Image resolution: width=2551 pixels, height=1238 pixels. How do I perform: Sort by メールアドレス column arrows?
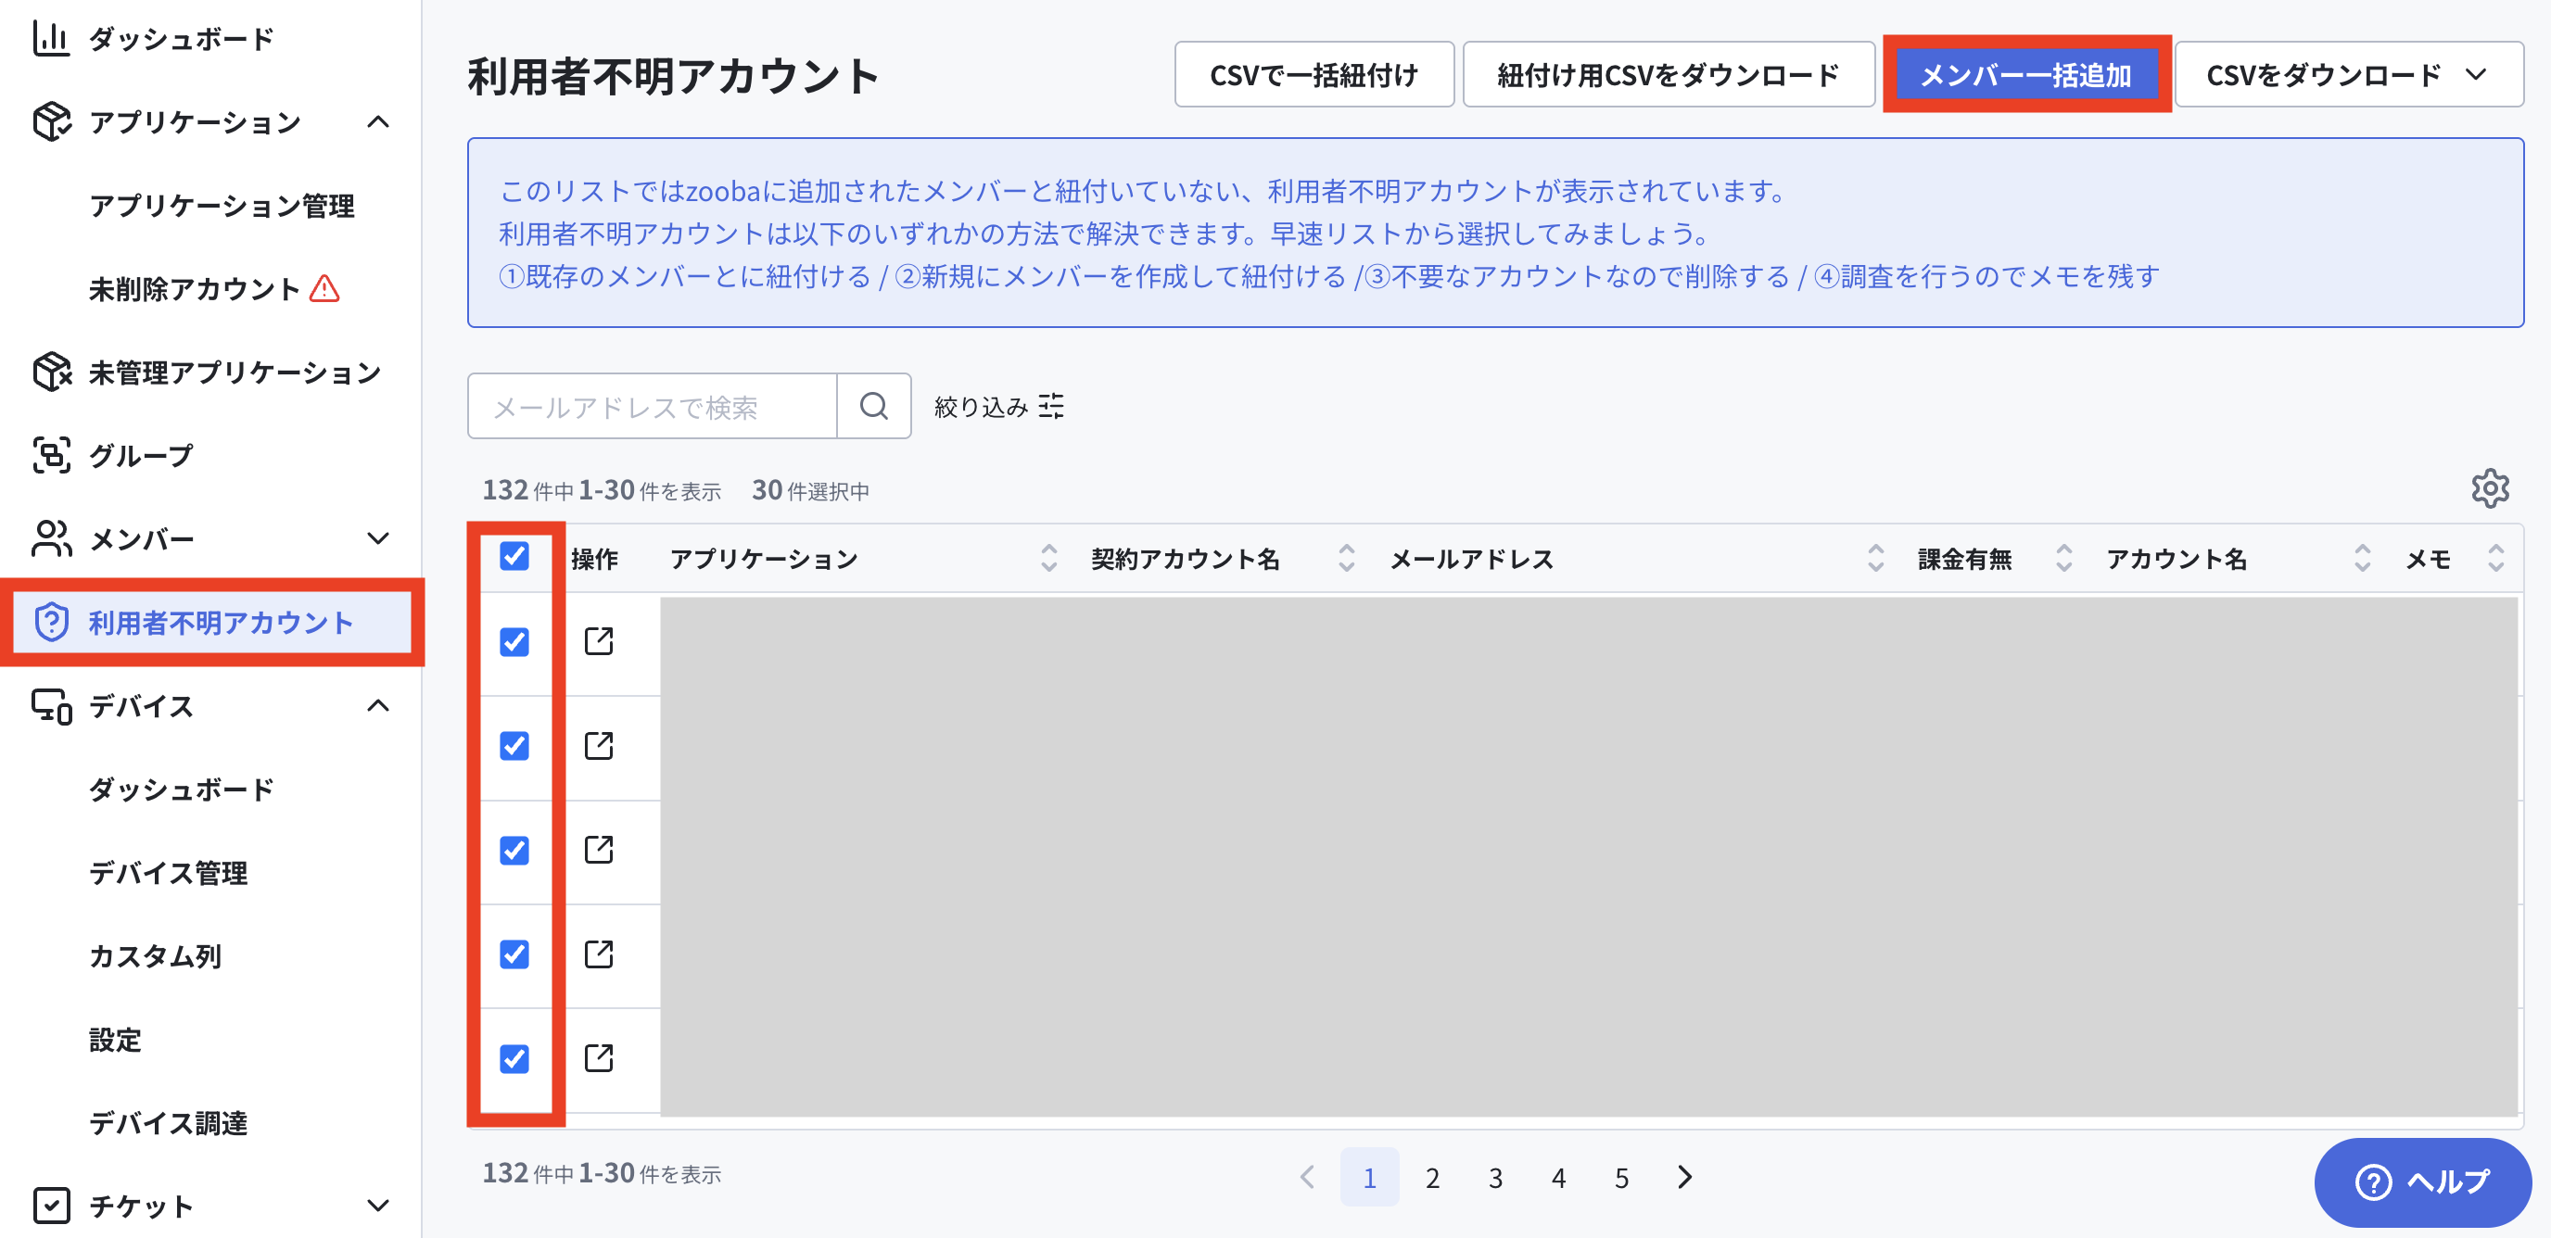tap(1875, 558)
